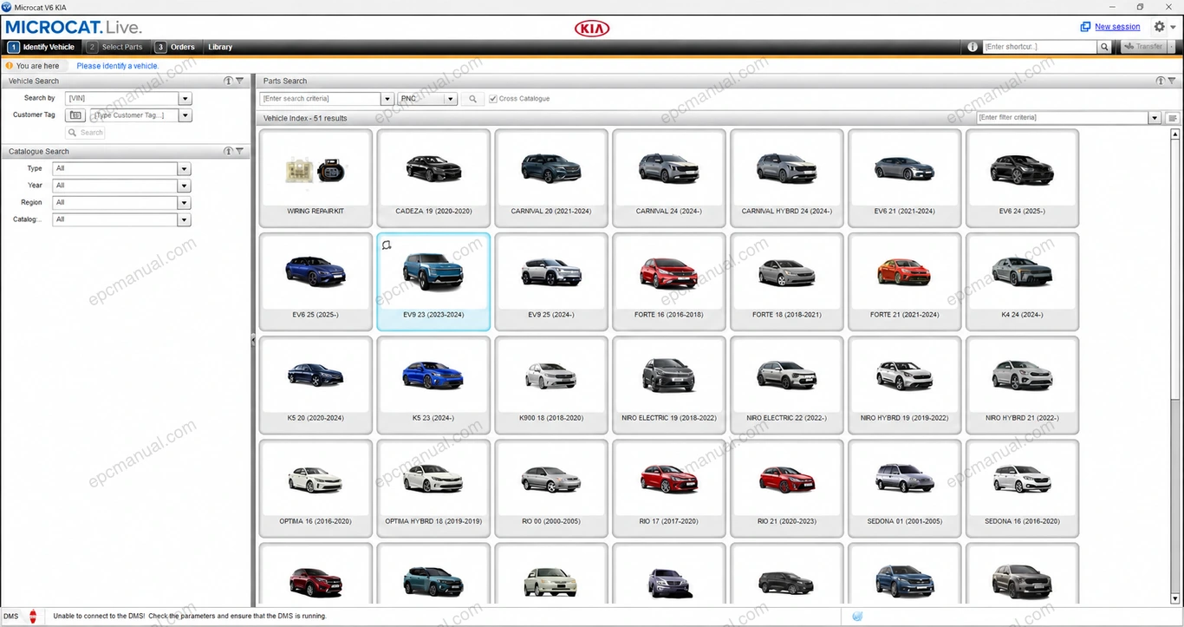The width and height of the screenshot is (1184, 627).
Task: Click vehicle index scrollbar up arrow
Action: tap(1175, 134)
